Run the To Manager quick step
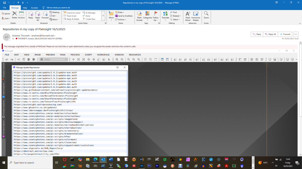The height and width of the screenshot is (169, 302). (x=89, y=13)
